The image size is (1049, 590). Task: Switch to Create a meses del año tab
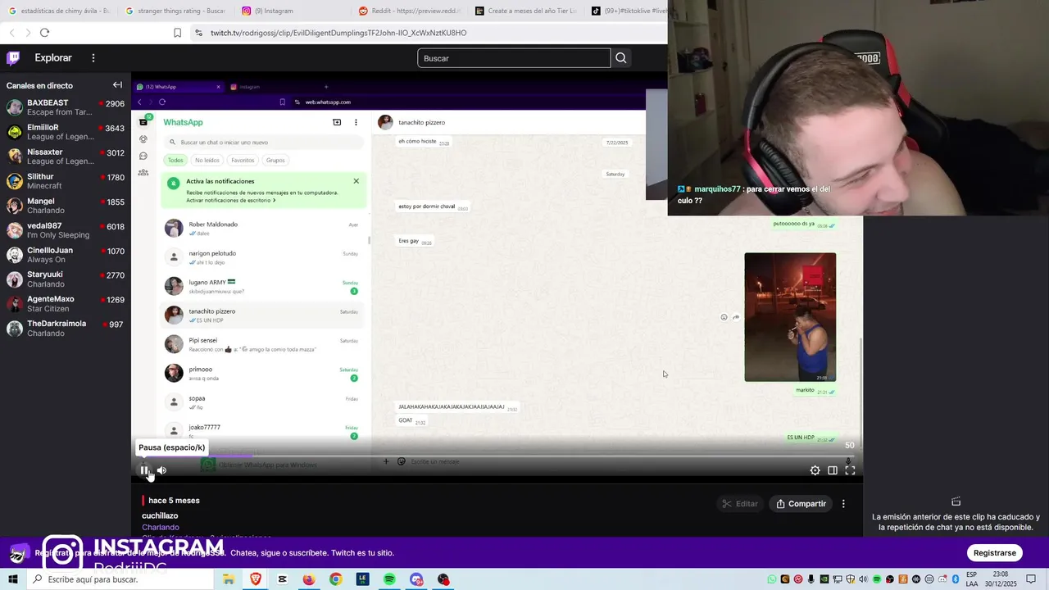pos(526,11)
